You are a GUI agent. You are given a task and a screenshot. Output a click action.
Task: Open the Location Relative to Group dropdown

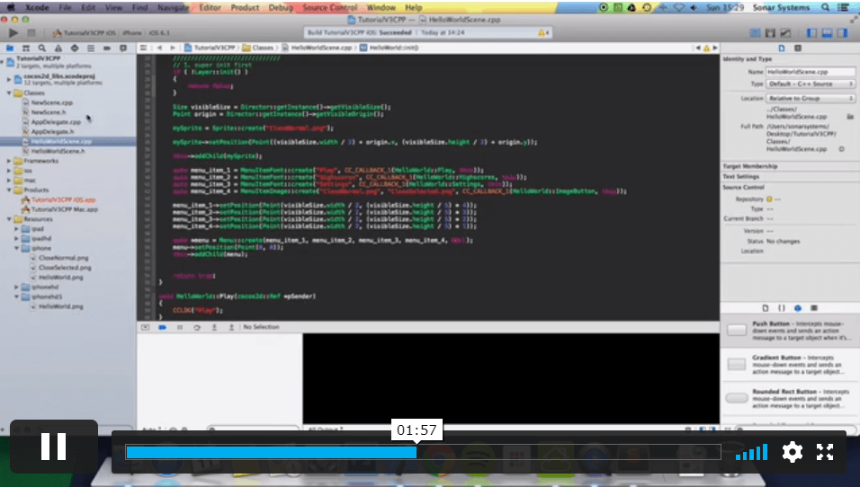point(811,98)
